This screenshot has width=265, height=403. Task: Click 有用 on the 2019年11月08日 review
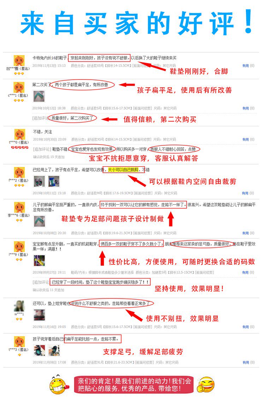[246, 362]
